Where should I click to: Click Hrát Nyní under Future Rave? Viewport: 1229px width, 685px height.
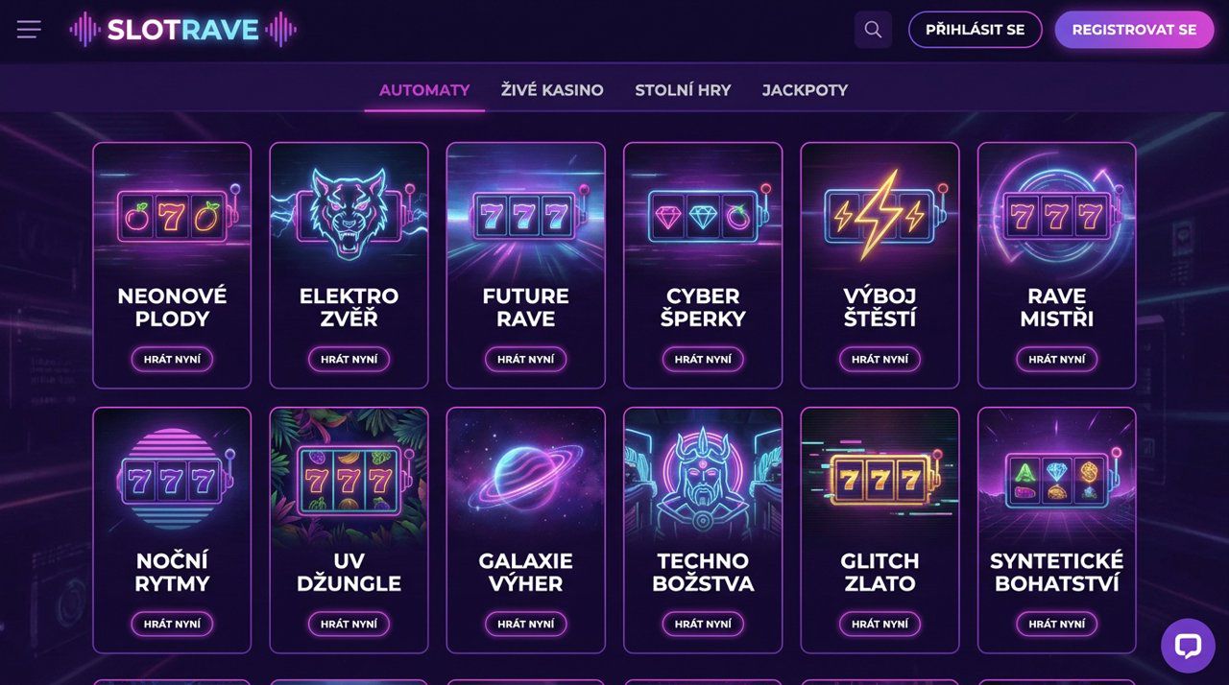[526, 359]
